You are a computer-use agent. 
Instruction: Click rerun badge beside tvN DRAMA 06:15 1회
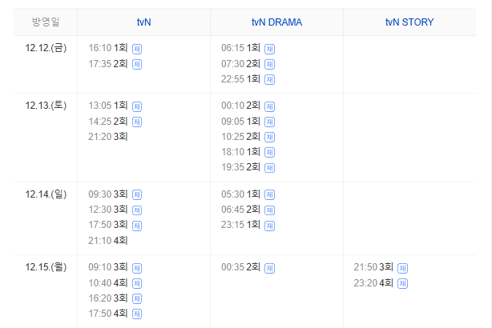[x=269, y=49]
